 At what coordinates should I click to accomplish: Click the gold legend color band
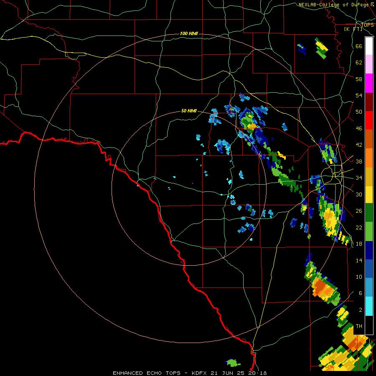pyautogui.click(x=369, y=177)
